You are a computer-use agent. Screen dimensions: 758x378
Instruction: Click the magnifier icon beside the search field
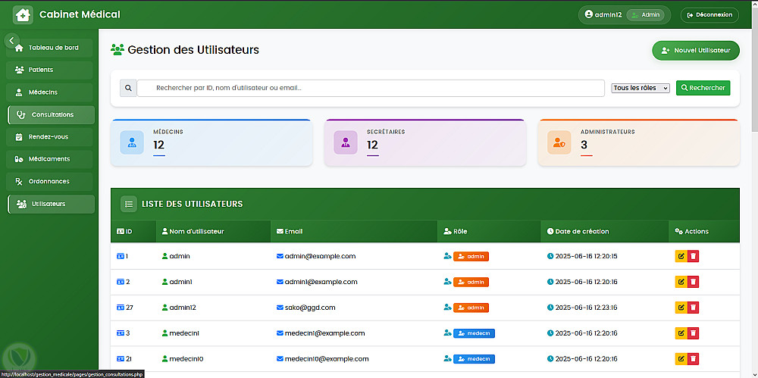(128, 88)
